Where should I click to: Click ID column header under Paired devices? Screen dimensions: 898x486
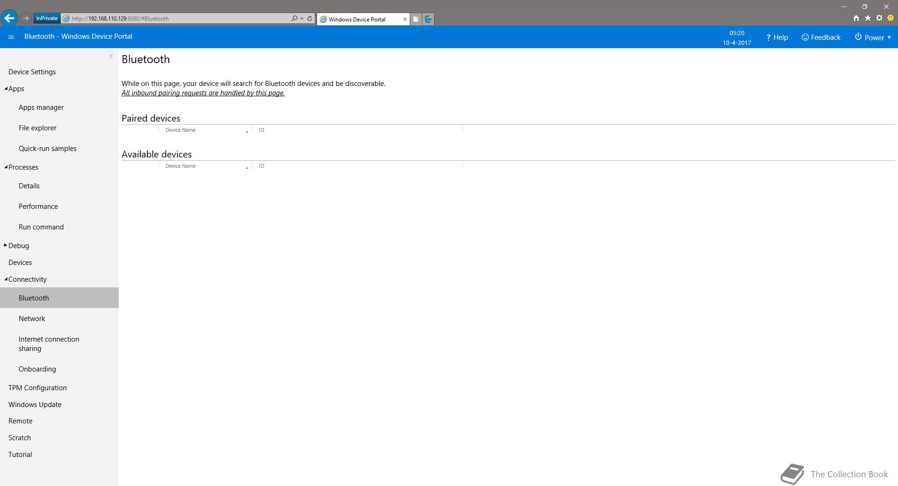358,130
